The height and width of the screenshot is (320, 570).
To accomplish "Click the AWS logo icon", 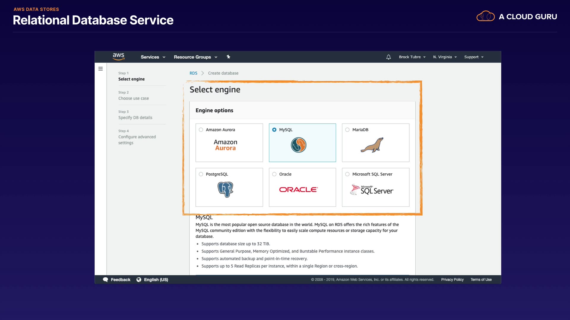I will [x=118, y=57].
